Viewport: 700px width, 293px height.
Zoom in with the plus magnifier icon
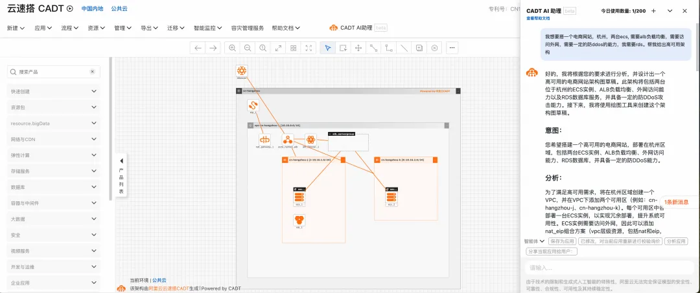click(233, 48)
